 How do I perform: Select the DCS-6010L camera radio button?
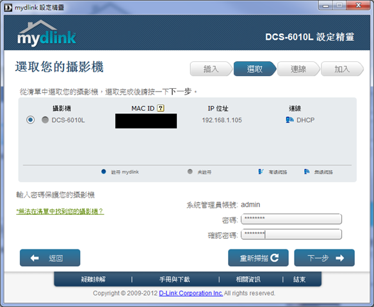click(30, 120)
